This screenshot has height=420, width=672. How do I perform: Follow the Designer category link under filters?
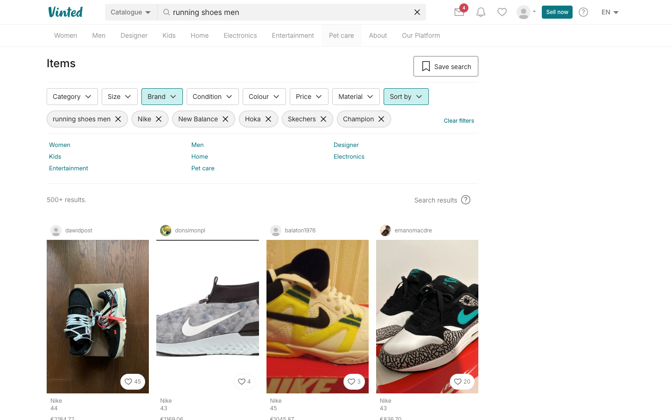[x=346, y=145]
